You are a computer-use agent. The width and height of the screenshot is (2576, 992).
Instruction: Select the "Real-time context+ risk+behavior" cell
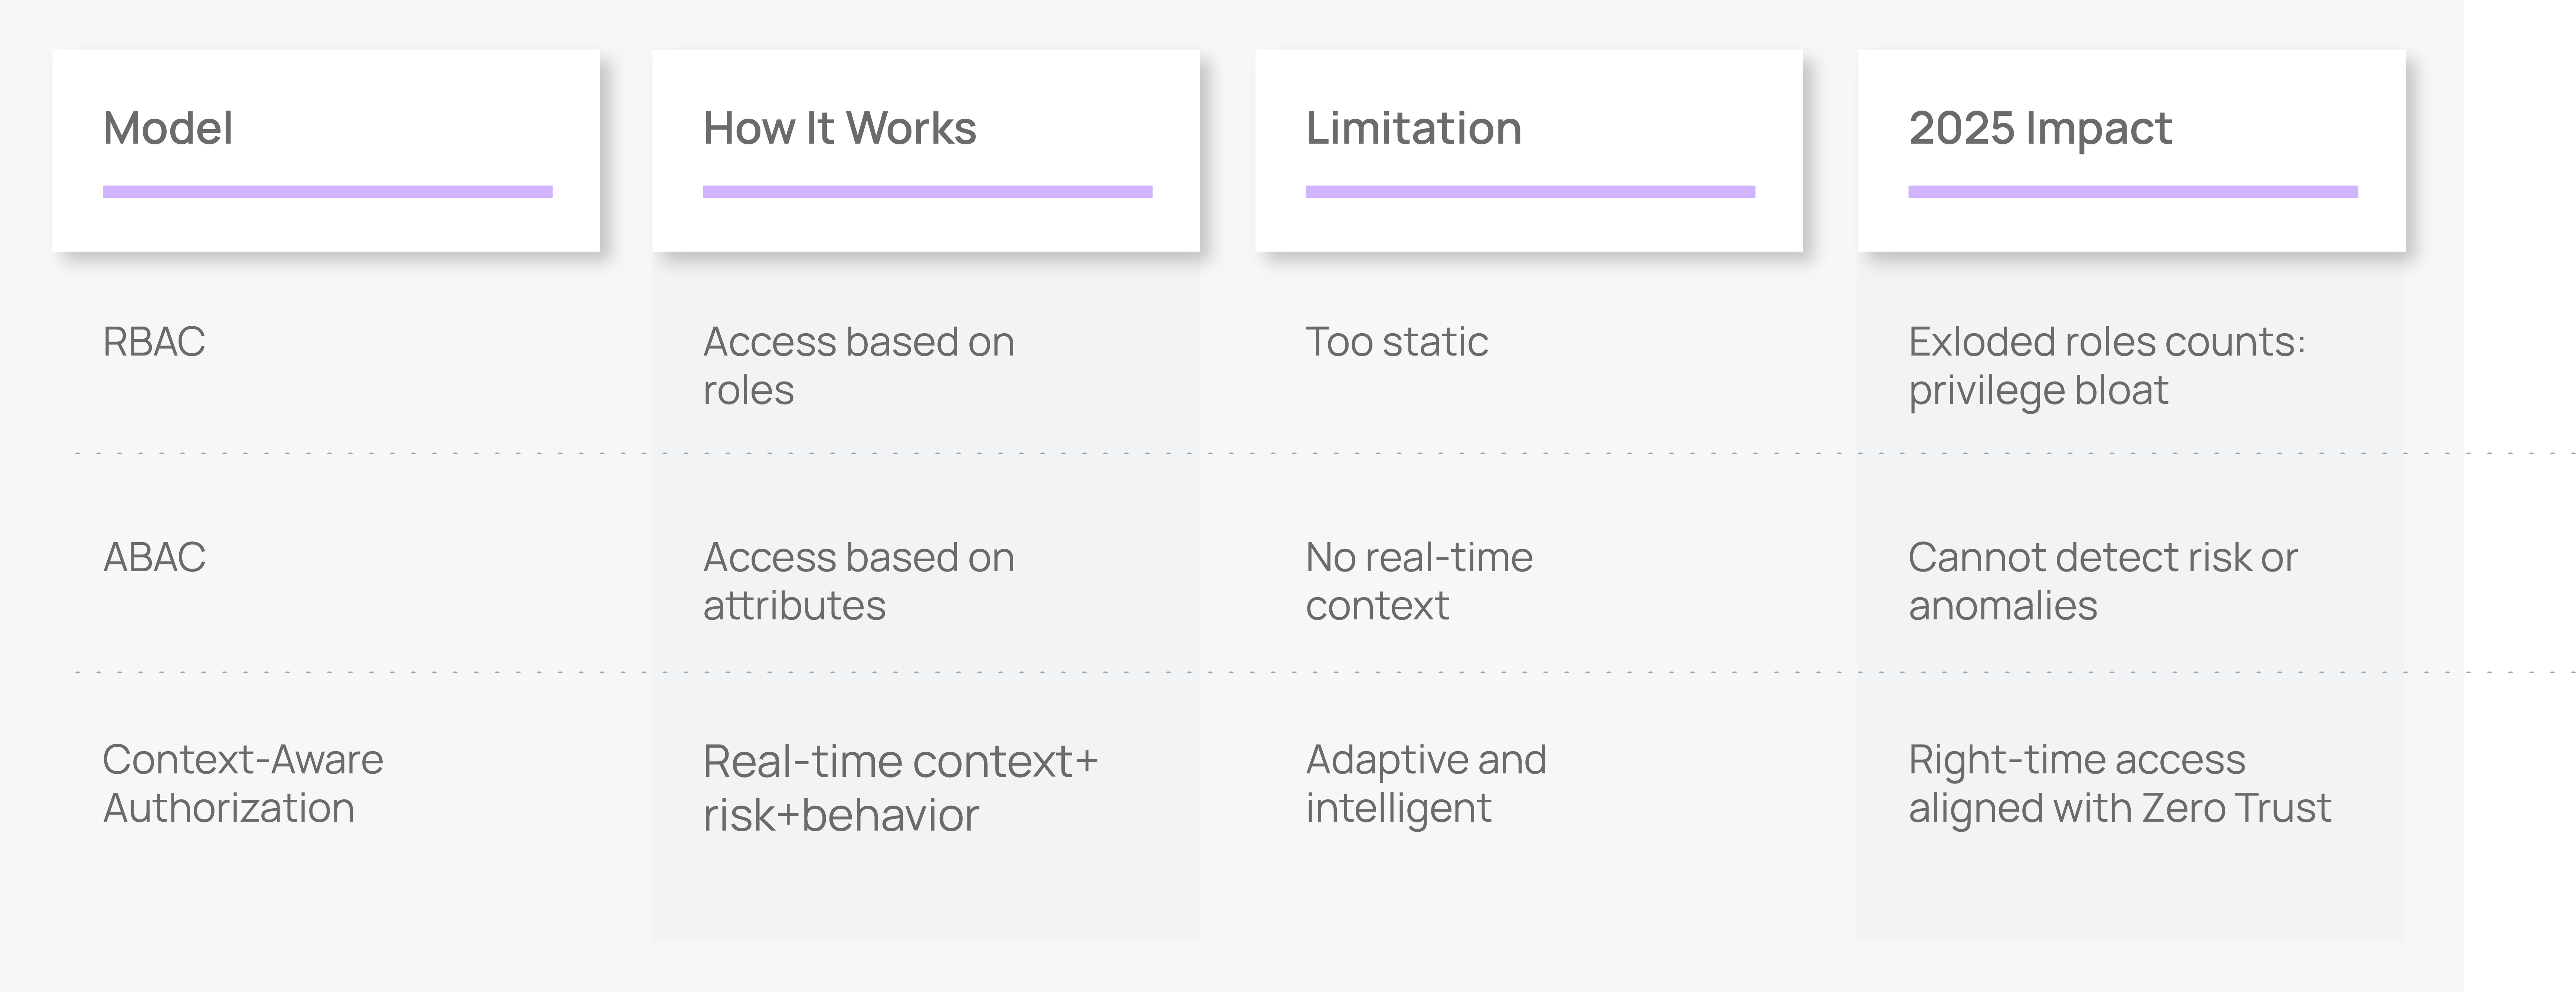point(900,788)
